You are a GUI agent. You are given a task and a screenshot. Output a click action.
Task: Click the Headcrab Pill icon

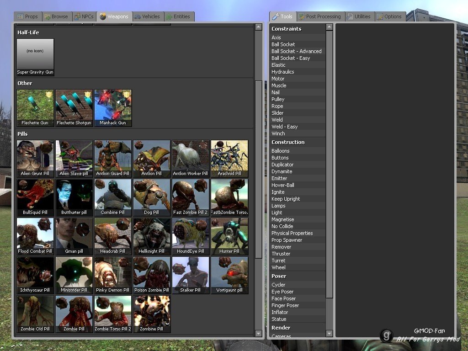(x=113, y=236)
